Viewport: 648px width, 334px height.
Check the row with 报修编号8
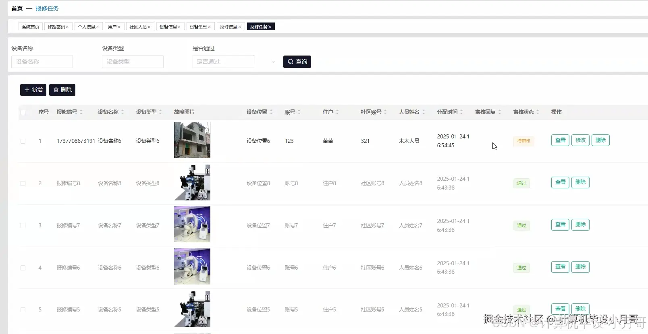[x=23, y=183]
